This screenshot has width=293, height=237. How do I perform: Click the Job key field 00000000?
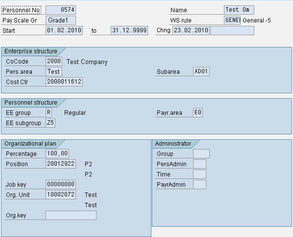coord(61,184)
